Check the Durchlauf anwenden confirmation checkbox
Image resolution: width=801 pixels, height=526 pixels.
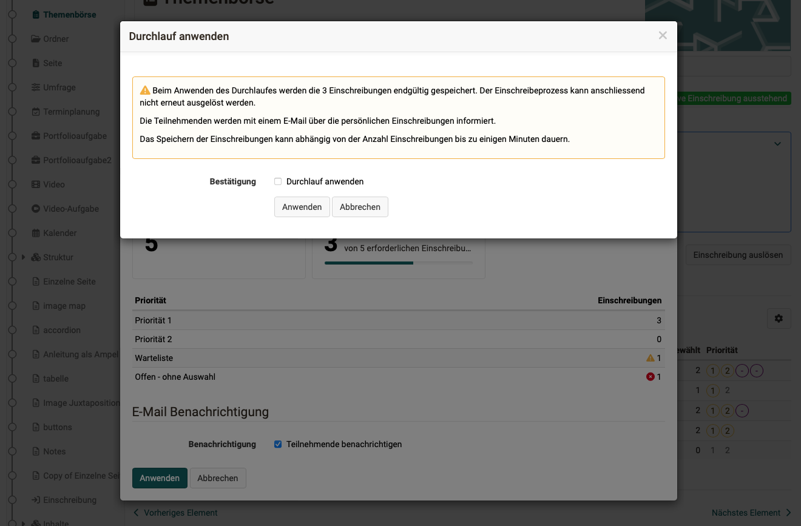coord(277,181)
